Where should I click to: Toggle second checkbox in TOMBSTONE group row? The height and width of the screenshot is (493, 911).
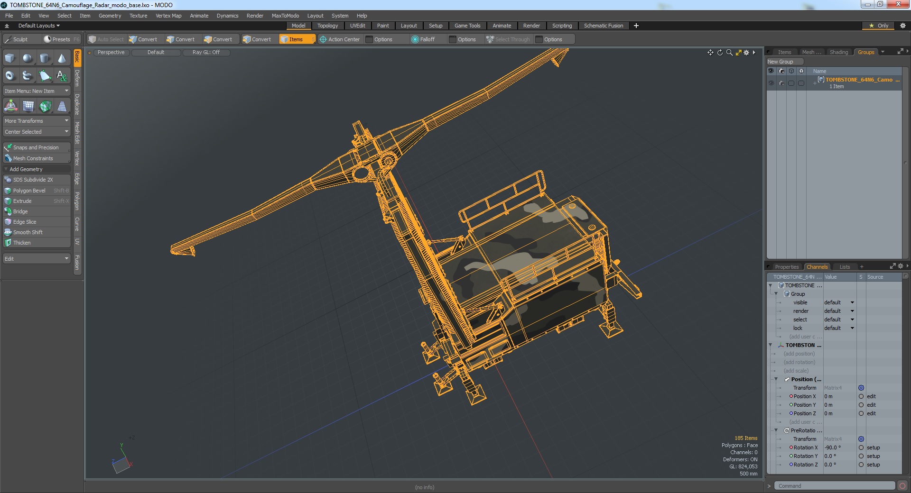click(x=801, y=83)
